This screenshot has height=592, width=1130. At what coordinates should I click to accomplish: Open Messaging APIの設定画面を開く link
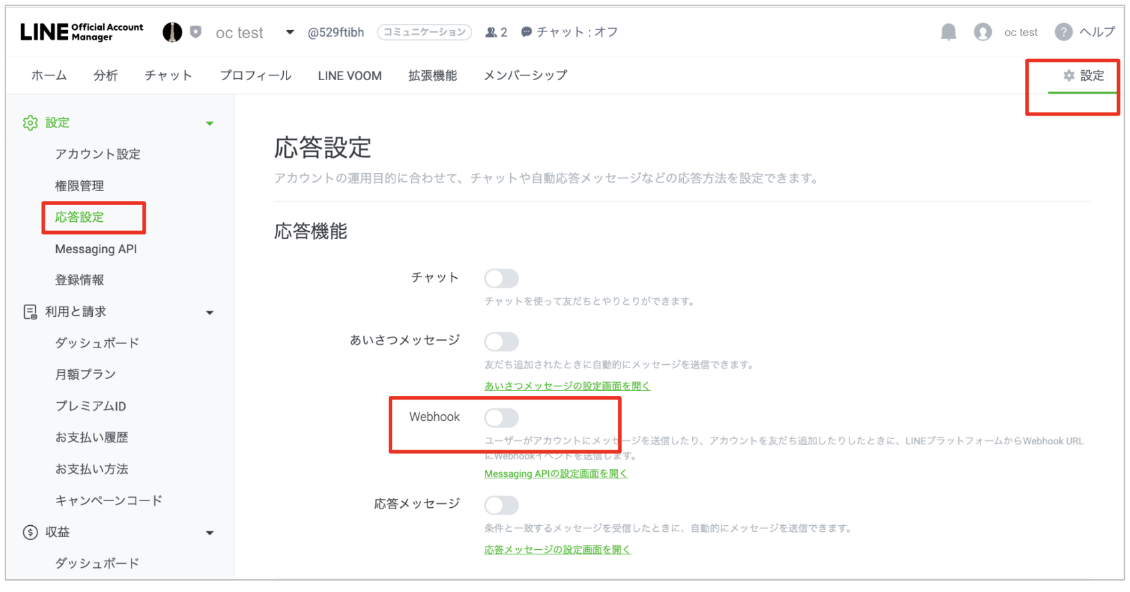point(556,474)
